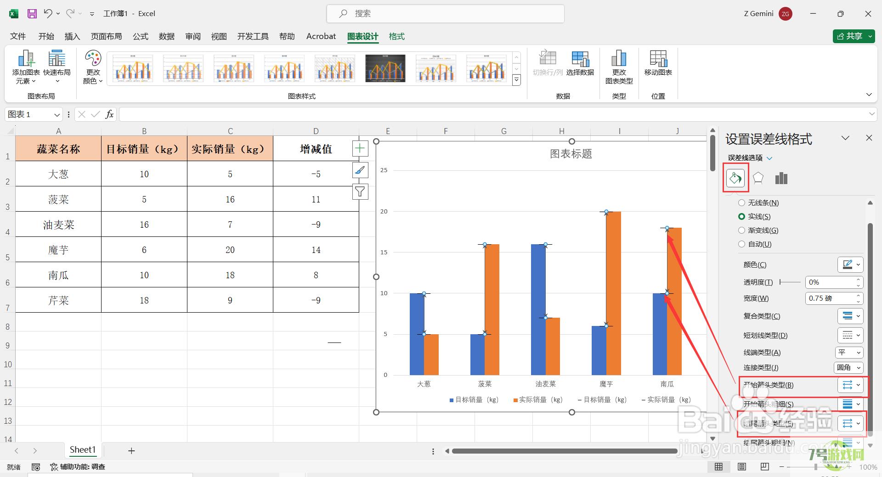The width and height of the screenshot is (882, 477).
Task: Select Fill & Line paint bucket tab
Action: (735, 178)
